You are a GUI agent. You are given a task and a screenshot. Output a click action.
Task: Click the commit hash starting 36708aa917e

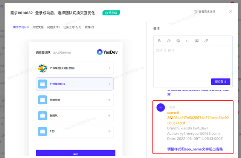tap(198, 120)
